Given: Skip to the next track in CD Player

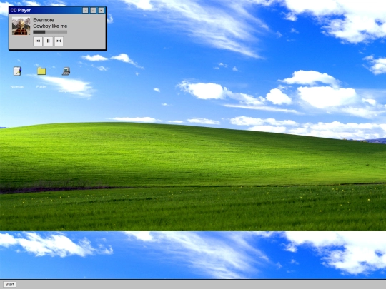Looking at the screenshot, I should [59, 41].
